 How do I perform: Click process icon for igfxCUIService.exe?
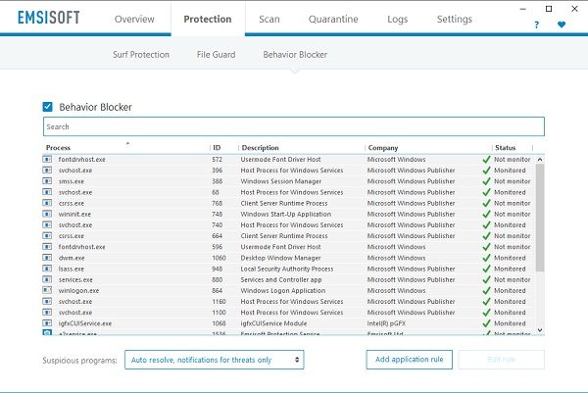(x=47, y=322)
